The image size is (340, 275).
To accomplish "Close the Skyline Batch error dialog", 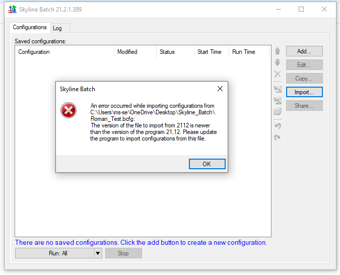I will click(220, 89).
